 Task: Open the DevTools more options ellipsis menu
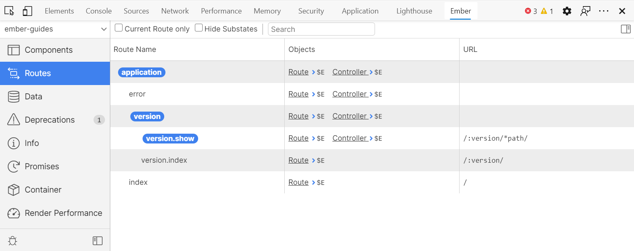pos(603,11)
